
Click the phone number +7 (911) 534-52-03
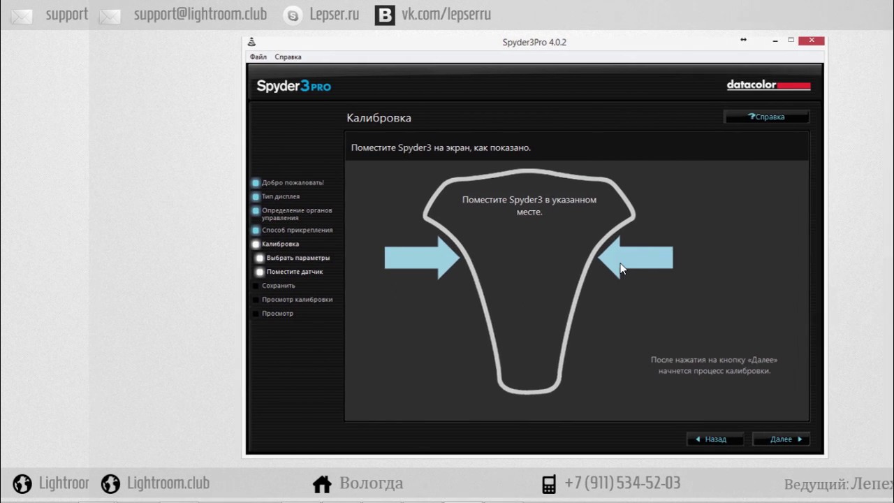point(622,483)
